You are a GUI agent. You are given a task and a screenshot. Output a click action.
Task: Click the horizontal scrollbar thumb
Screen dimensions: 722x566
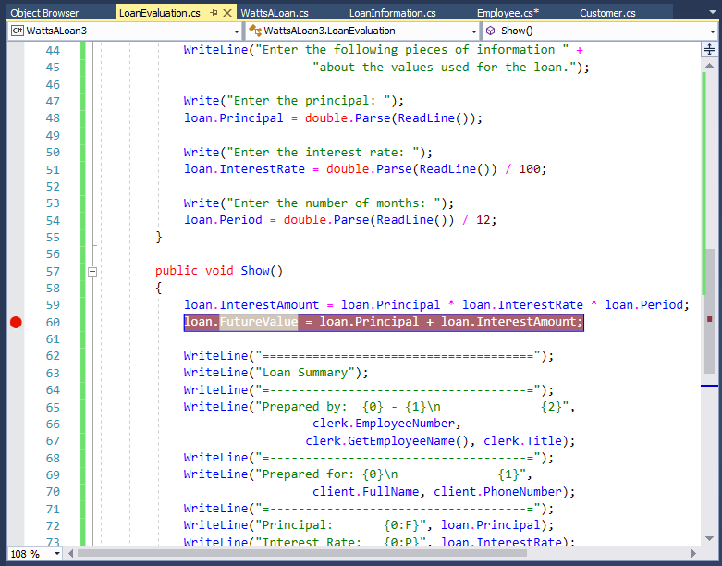tap(302, 554)
